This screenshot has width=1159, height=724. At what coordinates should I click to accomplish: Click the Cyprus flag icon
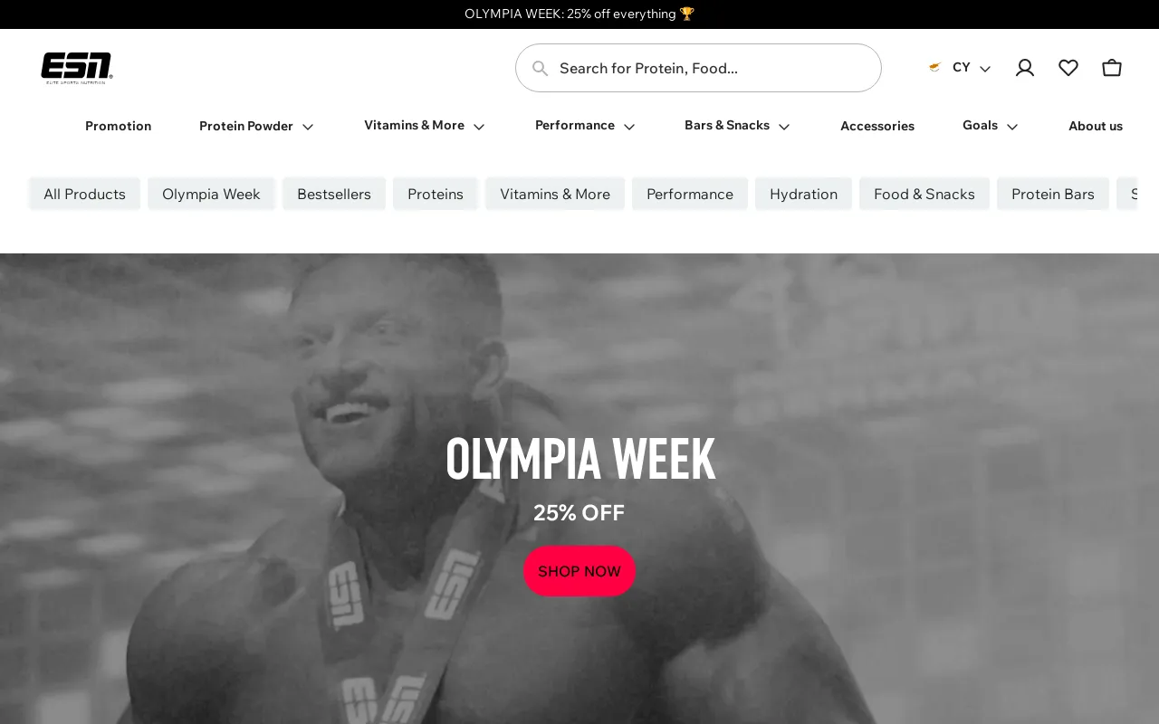935,68
